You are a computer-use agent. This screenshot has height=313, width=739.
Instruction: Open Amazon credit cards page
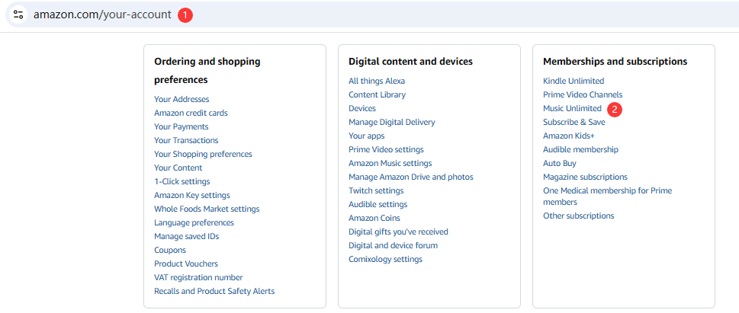[x=191, y=113]
